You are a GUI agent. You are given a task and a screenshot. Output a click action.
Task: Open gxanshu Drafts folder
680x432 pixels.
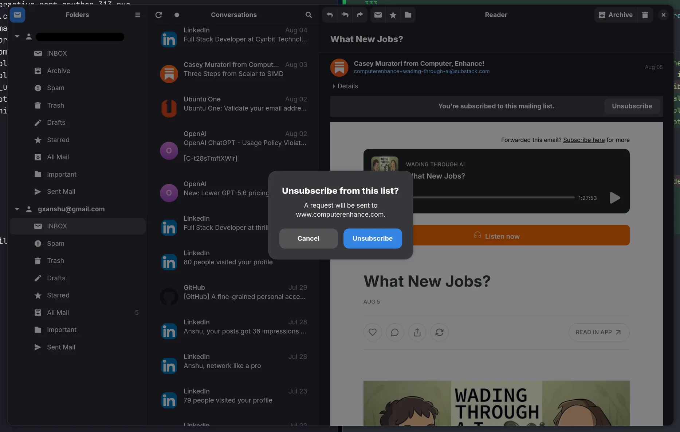click(x=78, y=278)
